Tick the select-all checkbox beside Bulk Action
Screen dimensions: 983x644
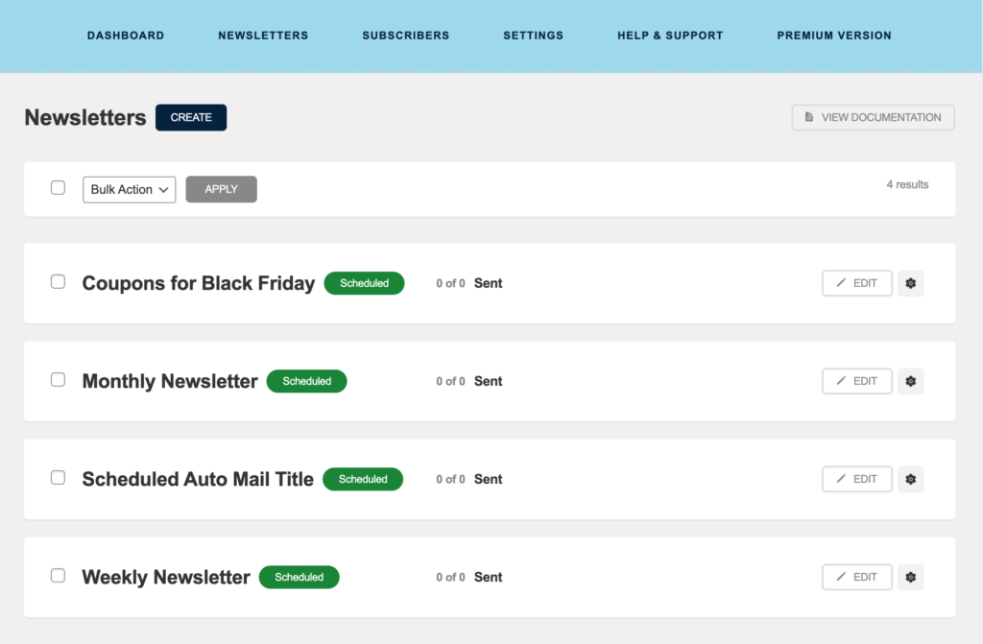click(x=58, y=187)
